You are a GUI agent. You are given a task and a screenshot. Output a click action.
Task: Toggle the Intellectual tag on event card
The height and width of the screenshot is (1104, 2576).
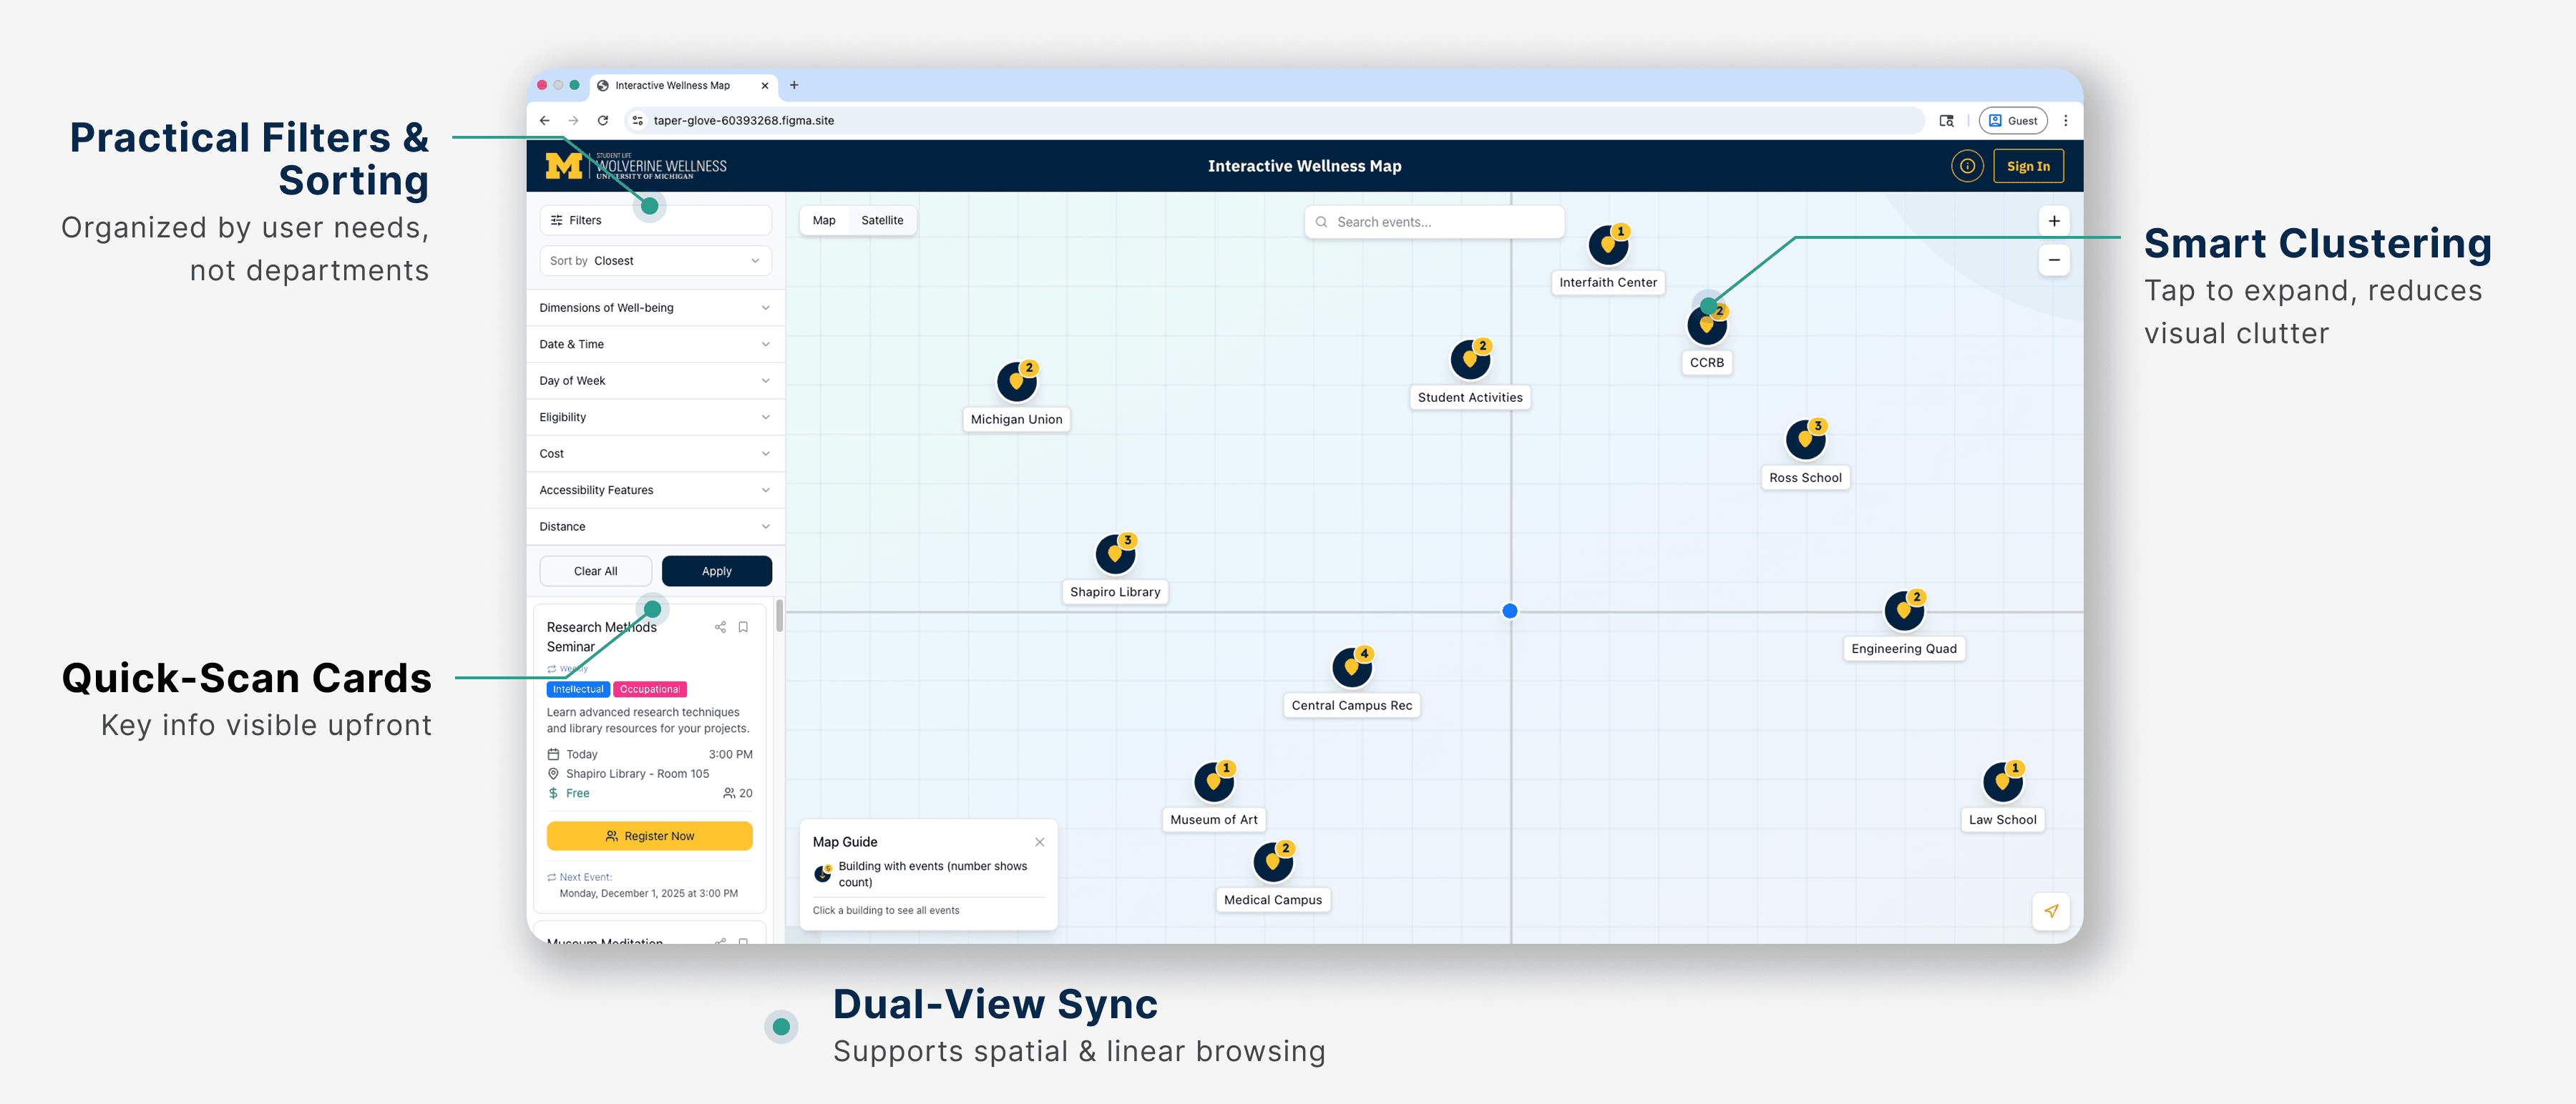click(578, 689)
